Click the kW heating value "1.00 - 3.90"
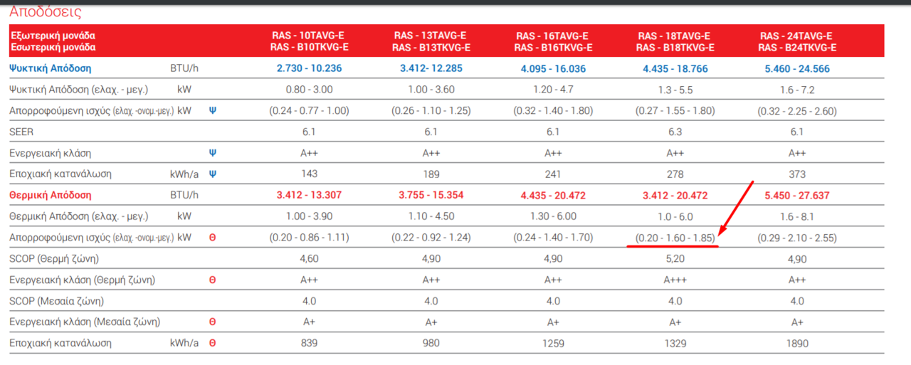 pyautogui.click(x=309, y=216)
